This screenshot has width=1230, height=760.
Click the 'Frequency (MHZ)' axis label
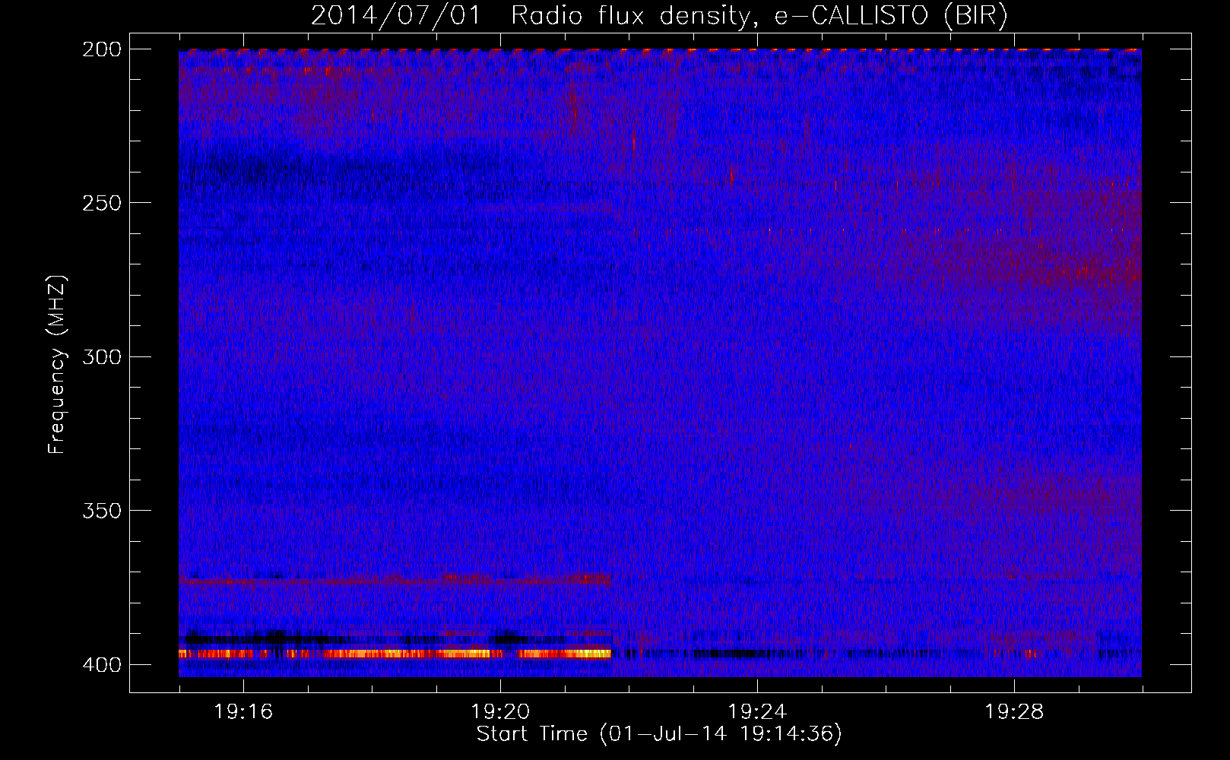click(x=57, y=364)
